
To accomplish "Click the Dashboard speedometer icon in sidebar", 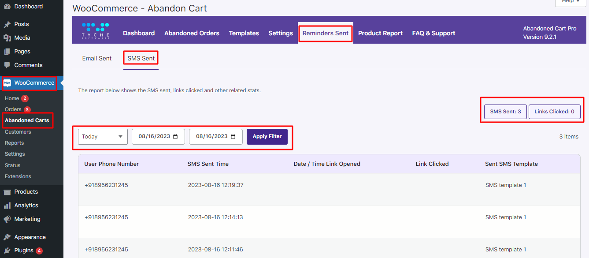I will coord(7,7).
